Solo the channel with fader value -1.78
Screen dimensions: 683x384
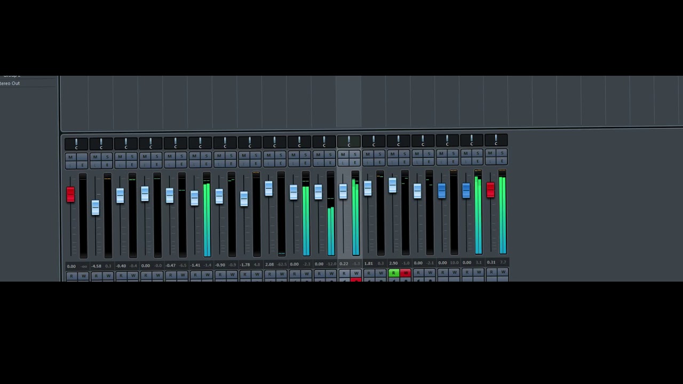point(256,156)
